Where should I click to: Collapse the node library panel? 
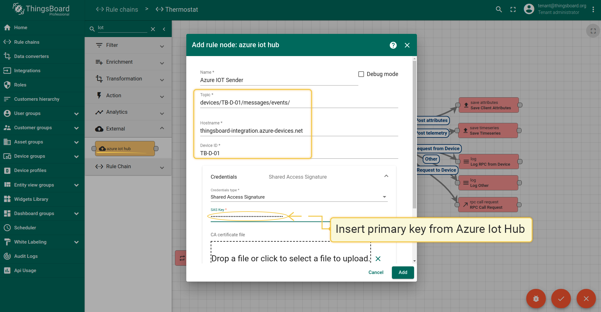164,29
